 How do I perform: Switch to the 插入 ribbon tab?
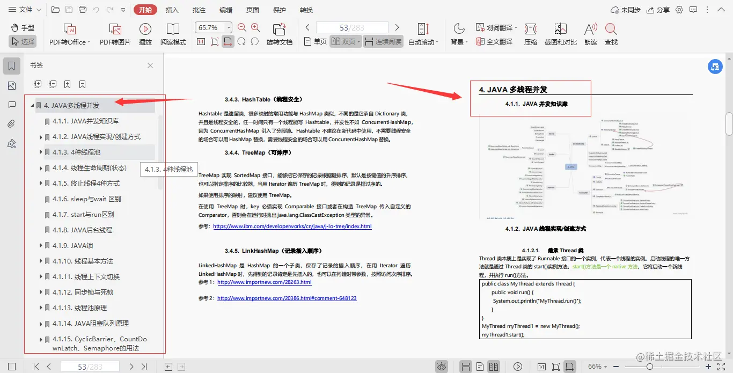pyautogui.click(x=171, y=9)
